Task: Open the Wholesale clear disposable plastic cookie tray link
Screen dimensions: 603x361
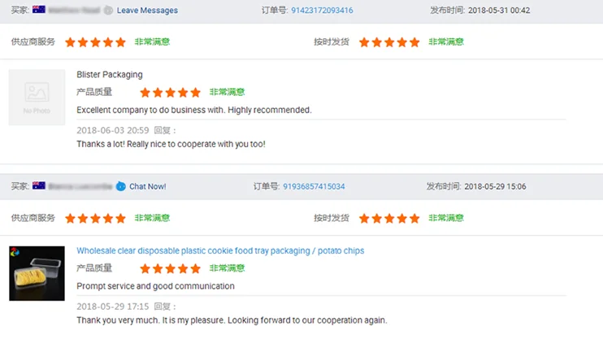Action: coord(220,251)
